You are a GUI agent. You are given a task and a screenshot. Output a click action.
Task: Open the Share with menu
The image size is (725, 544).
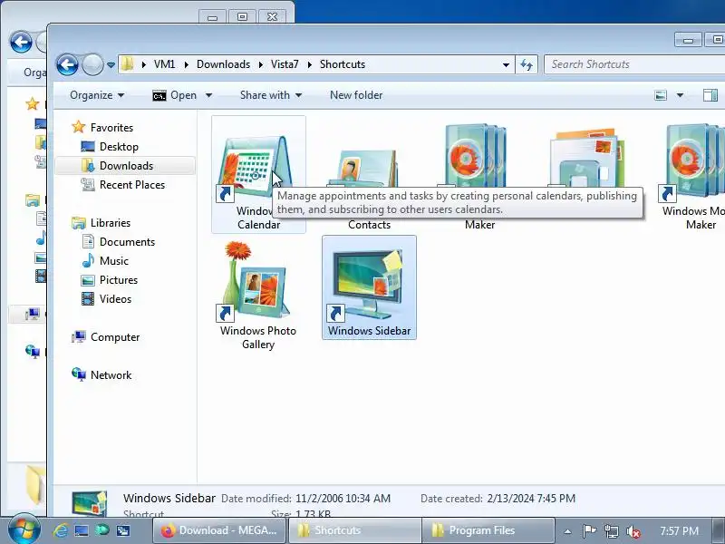(270, 95)
